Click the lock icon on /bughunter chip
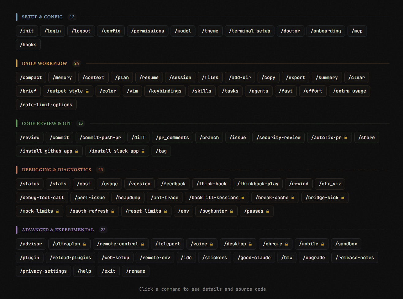This screenshot has height=299, width=403. pos(232,211)
